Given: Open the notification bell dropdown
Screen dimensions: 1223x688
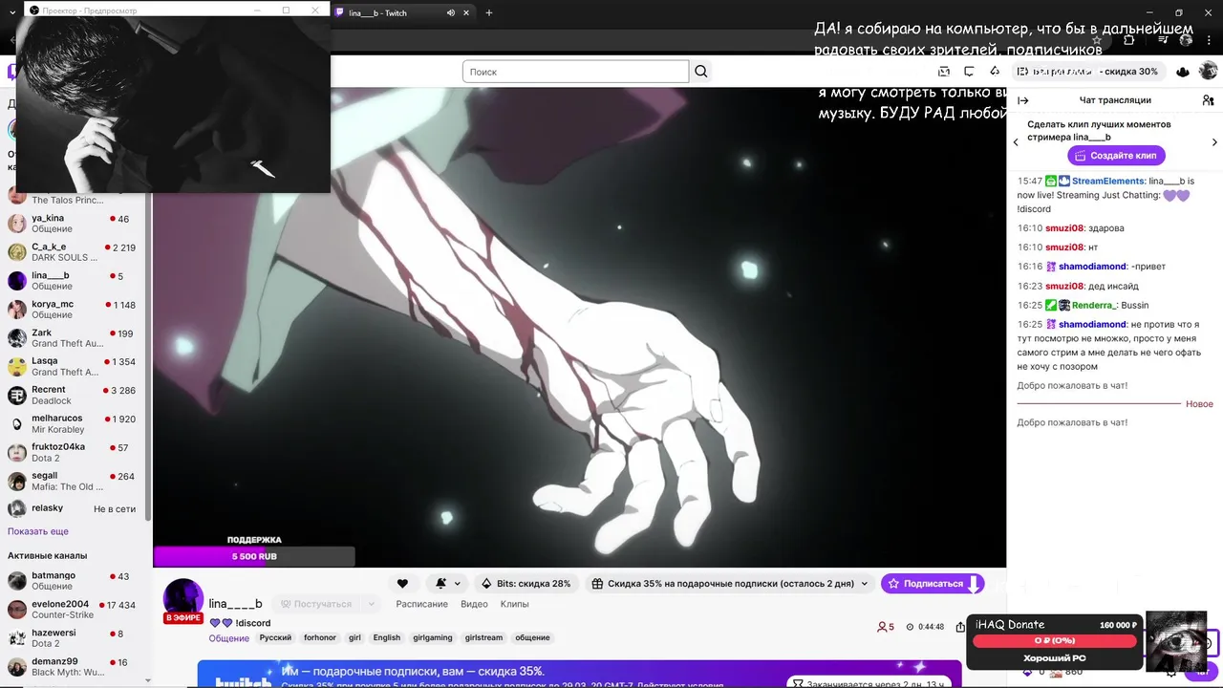Looking at the screenshot, I should pyautogui.click(x=447, y=583).
